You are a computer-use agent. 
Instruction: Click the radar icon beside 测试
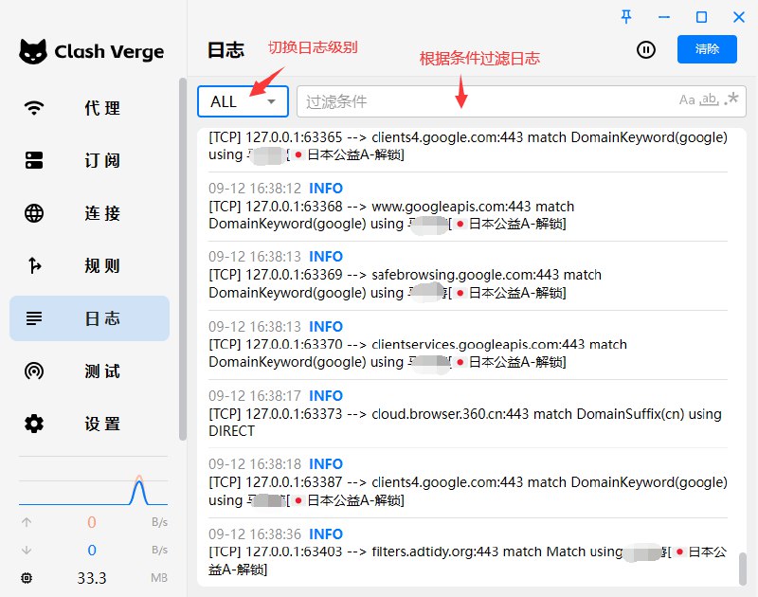(x=34, y=371)
